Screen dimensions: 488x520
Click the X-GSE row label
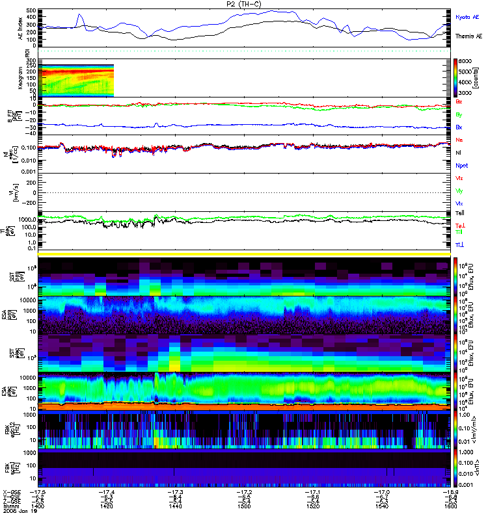click(12, 492)
